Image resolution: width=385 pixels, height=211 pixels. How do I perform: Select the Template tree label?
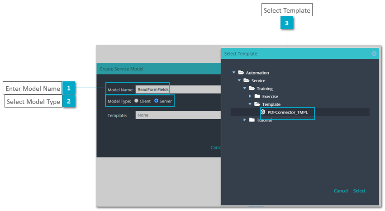(271, 104)
